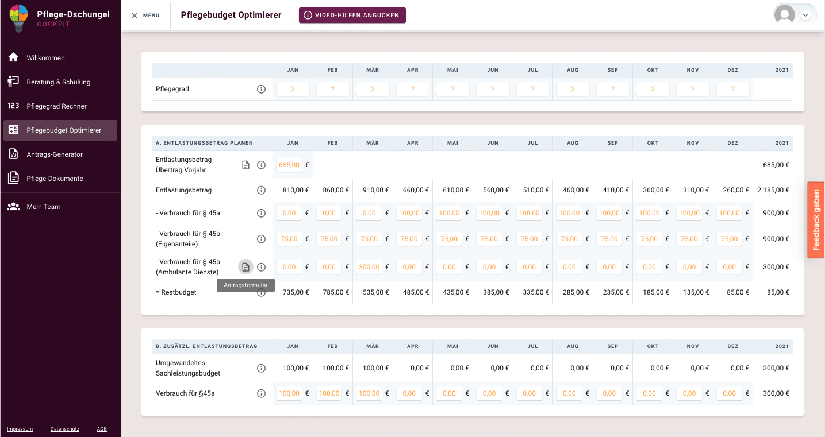Click the user avatar picture

click(x=785, y=16)
